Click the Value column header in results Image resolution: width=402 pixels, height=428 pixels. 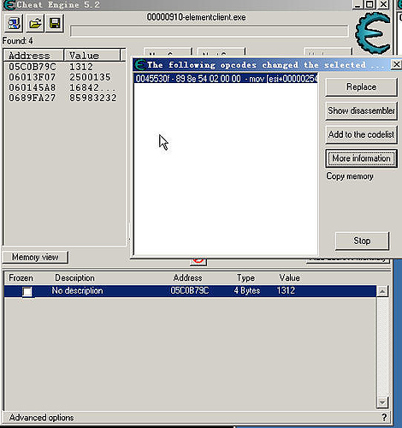92,55
